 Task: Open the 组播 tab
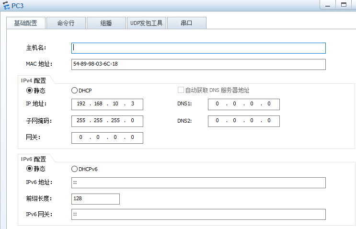click(106, 23)
